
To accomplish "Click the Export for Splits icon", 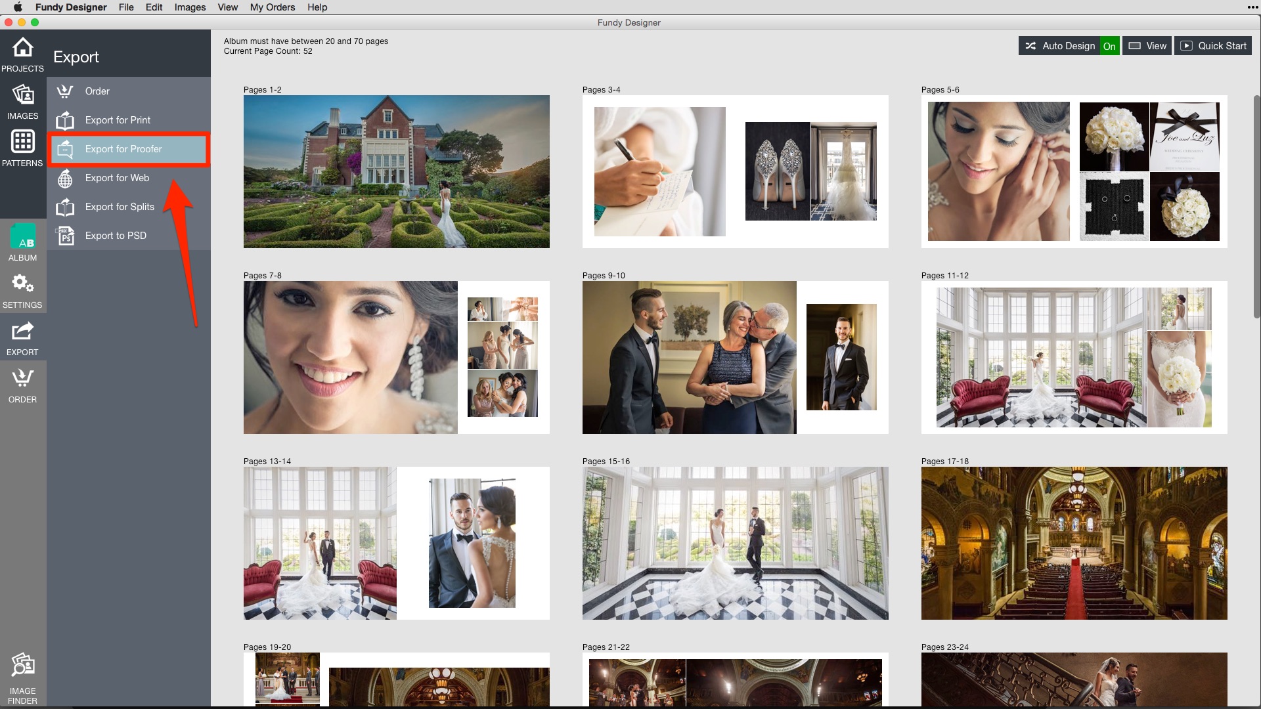I will 64,207.
